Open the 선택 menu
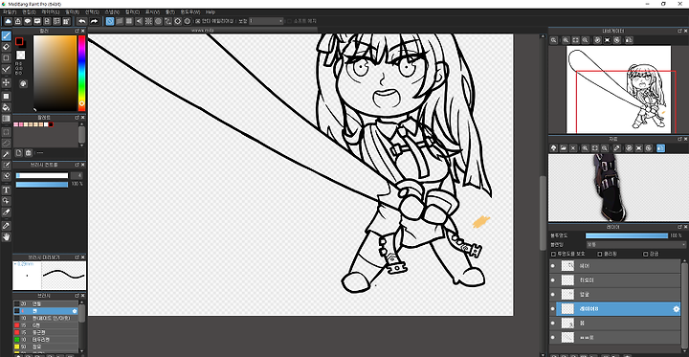 92,12
